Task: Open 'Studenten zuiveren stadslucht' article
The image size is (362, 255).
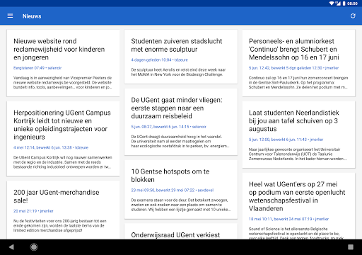Action: pyautogui.click(x=181, y=57)
